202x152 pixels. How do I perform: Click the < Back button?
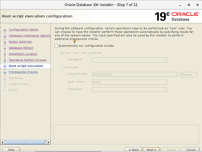[134, 150]
